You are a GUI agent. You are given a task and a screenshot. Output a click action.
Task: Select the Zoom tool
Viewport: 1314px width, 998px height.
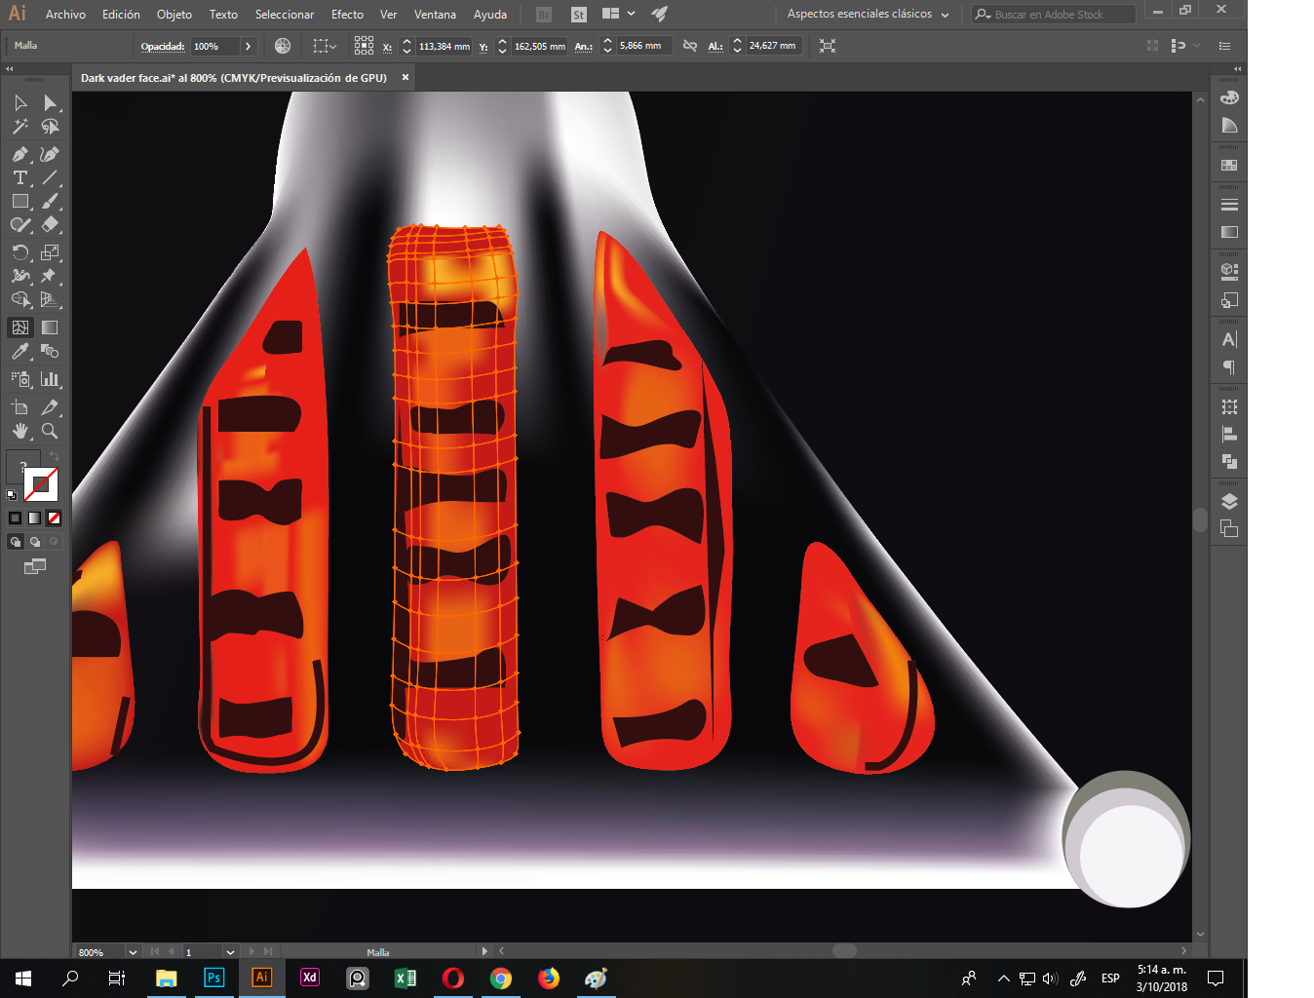tap(50, 431)
